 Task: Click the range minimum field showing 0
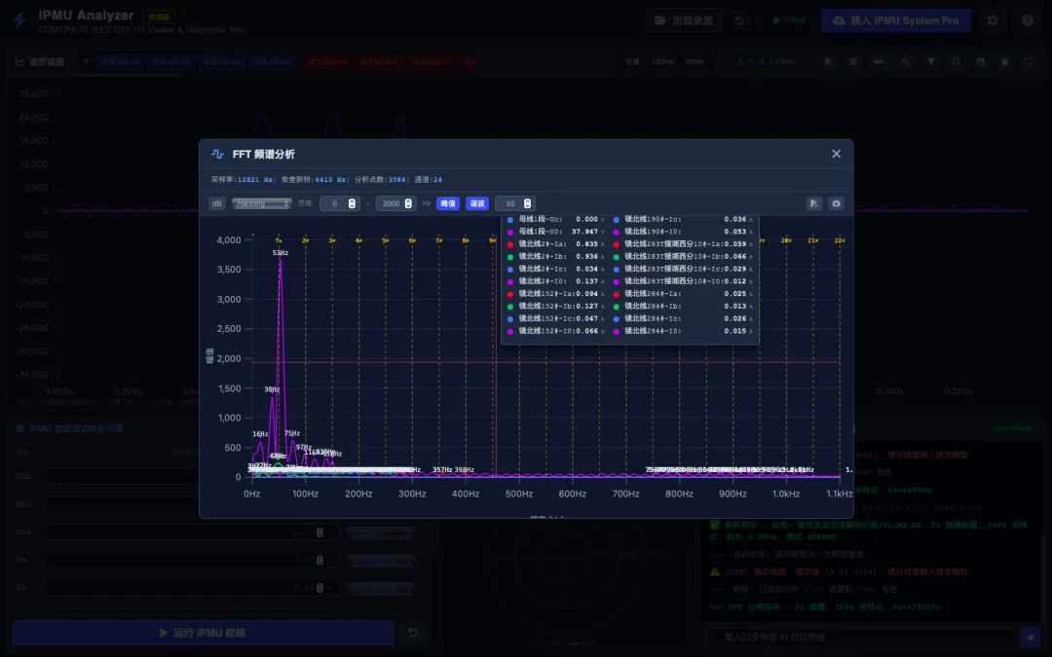(340, 203)
